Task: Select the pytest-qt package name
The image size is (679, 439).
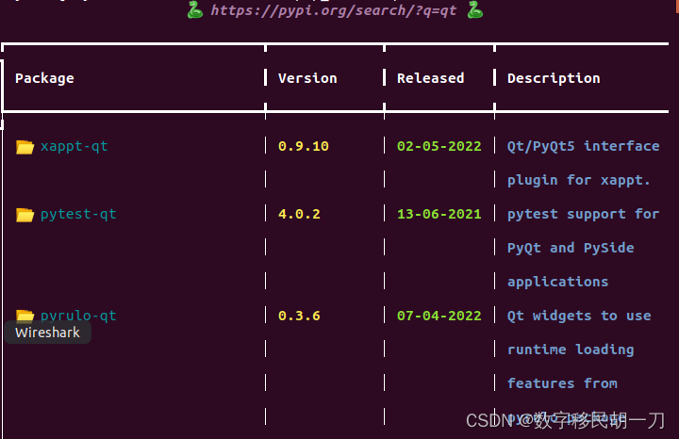Action: pos(78,214)
